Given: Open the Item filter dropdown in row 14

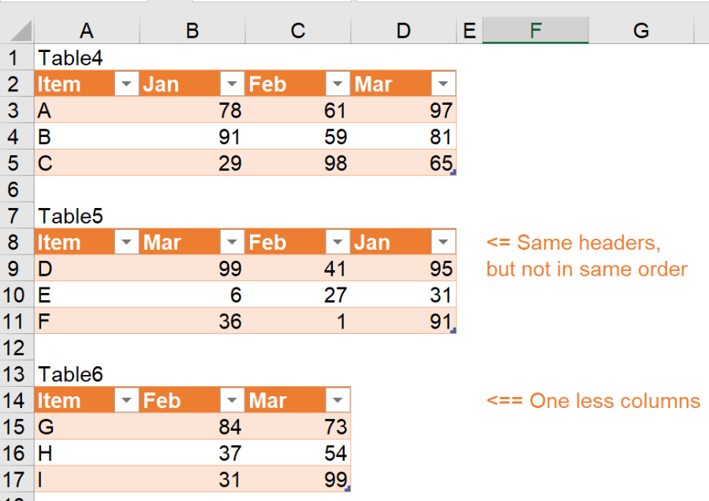Looking at the screenshot, I should pyautogui.click(x=126, y=401).
